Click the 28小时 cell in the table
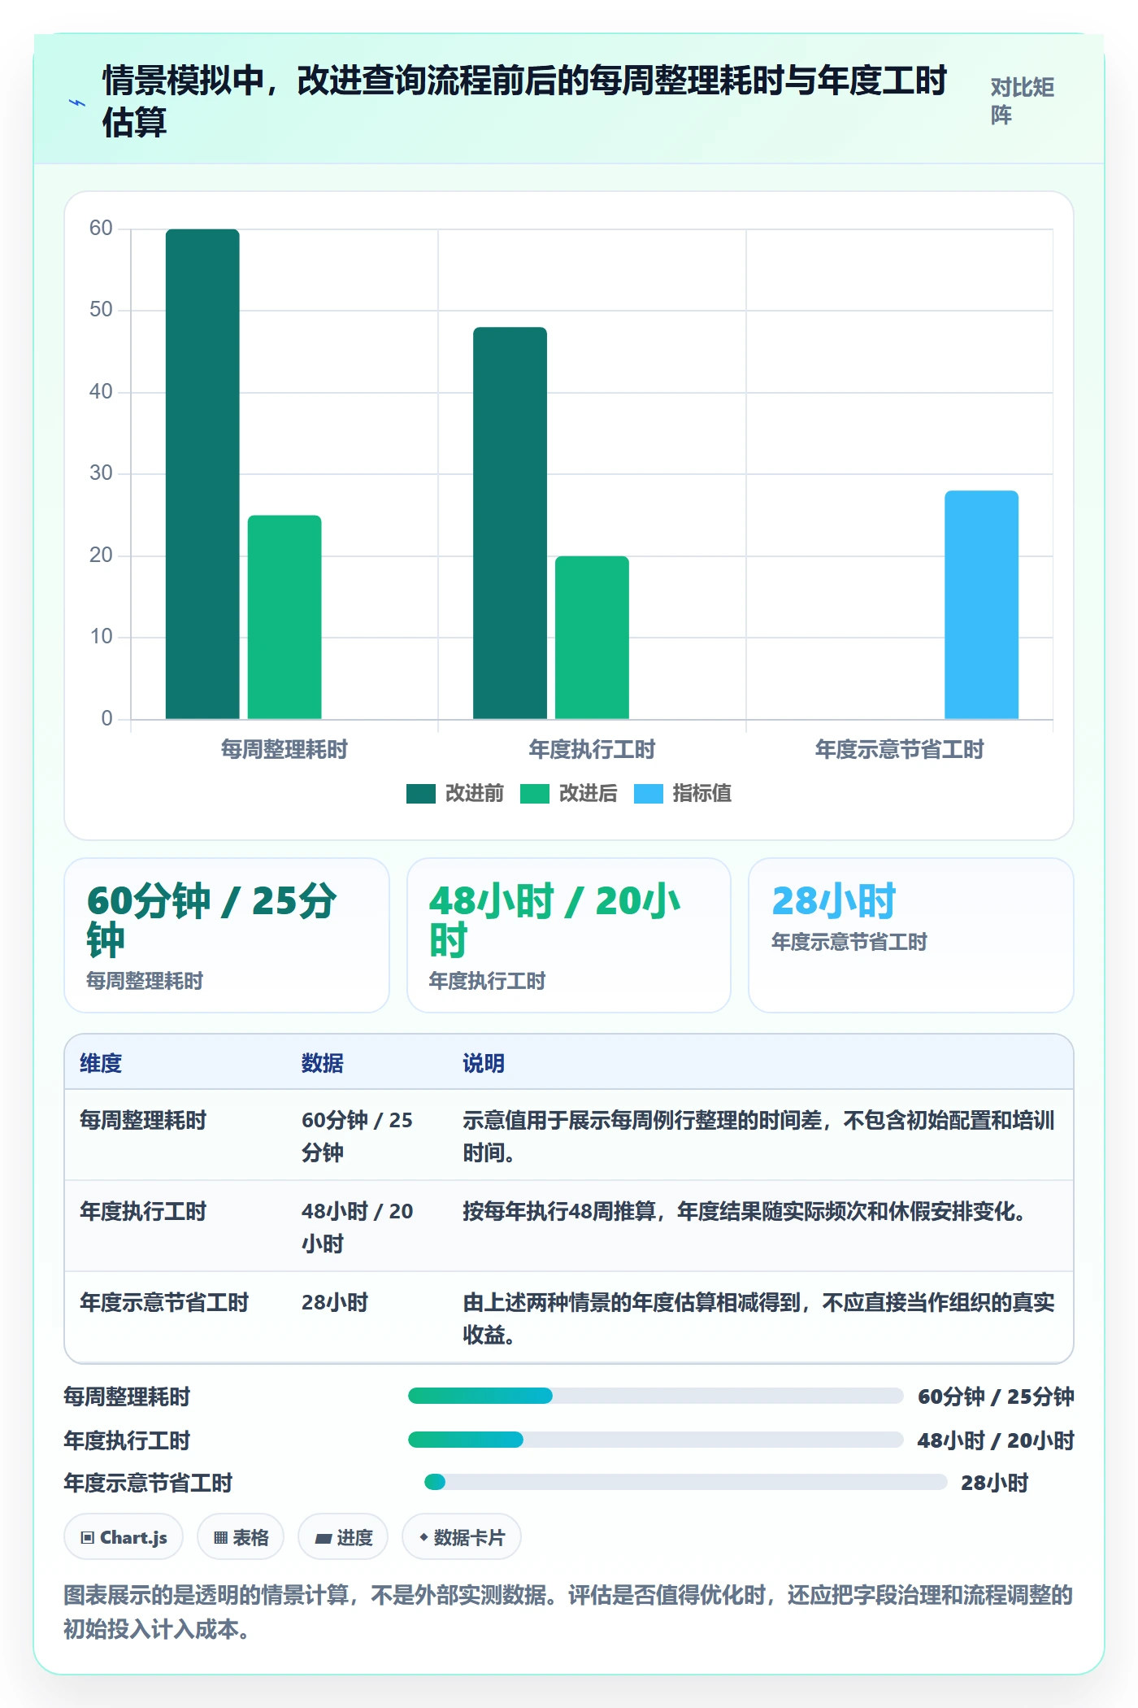Viewport: 1138px width, 1708px height. [335, 1302]
